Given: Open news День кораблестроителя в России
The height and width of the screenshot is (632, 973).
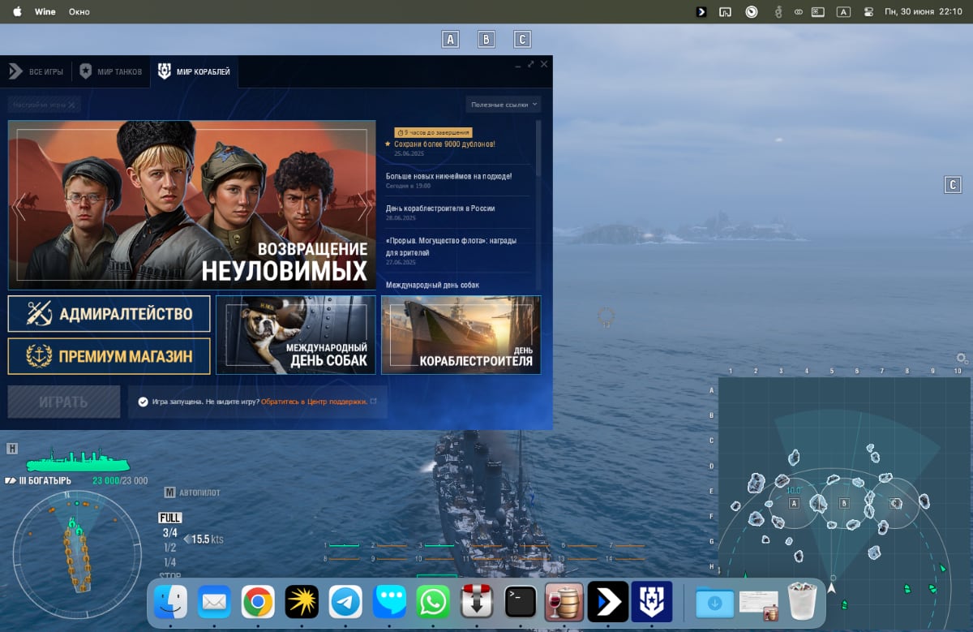Looking at the screenshot, I should click(x=440, y=209).
